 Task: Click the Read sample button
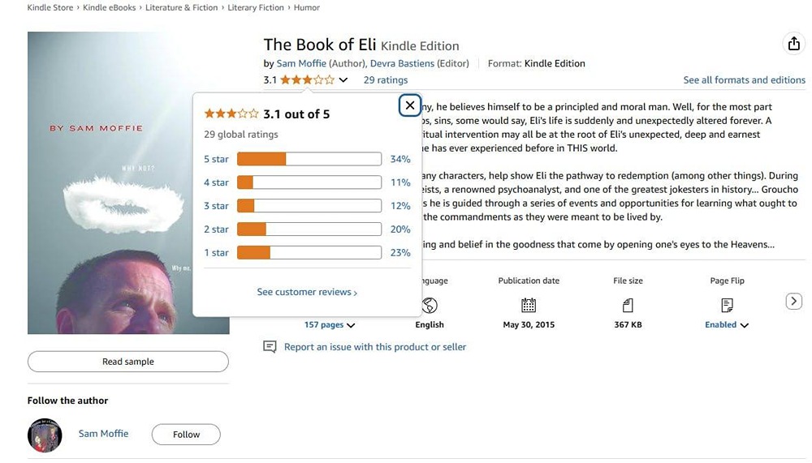point(128,362)
